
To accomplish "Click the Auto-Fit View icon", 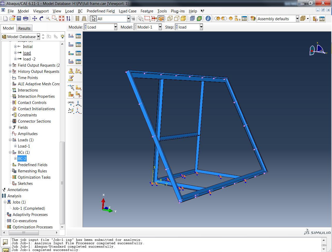I will click(x=62, y=18).
